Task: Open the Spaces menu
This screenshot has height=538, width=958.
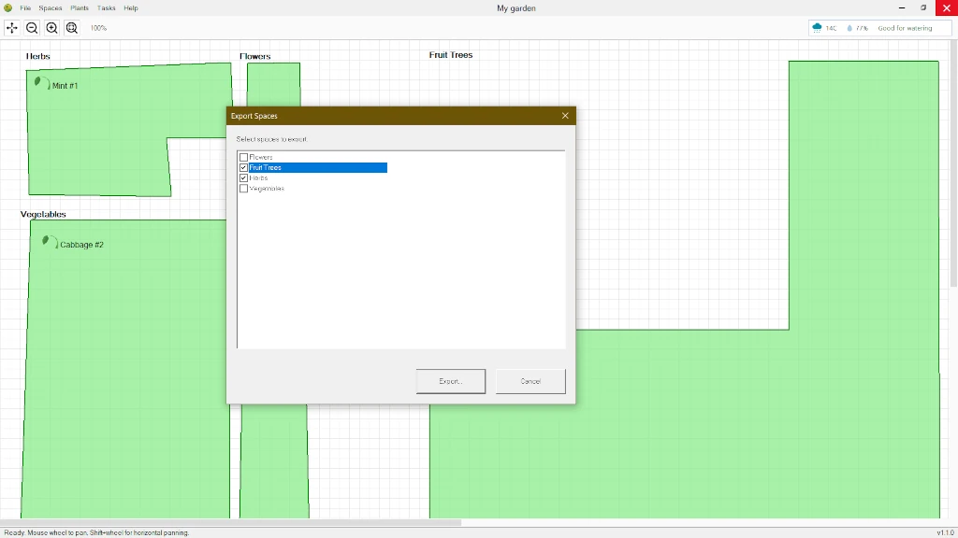Action: [50, 7]
